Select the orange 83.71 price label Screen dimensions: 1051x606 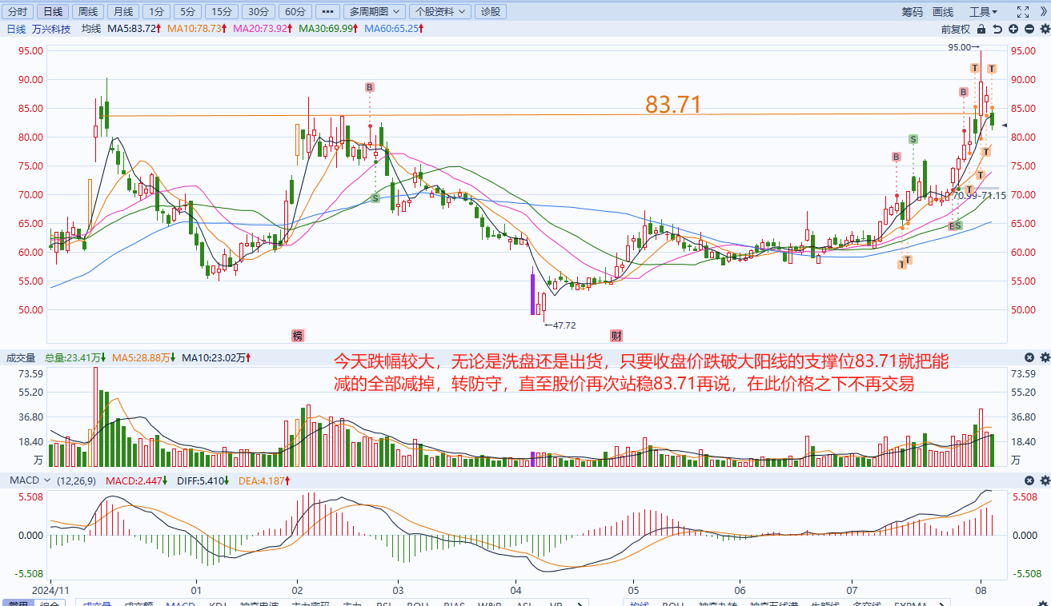click(674, 105)
